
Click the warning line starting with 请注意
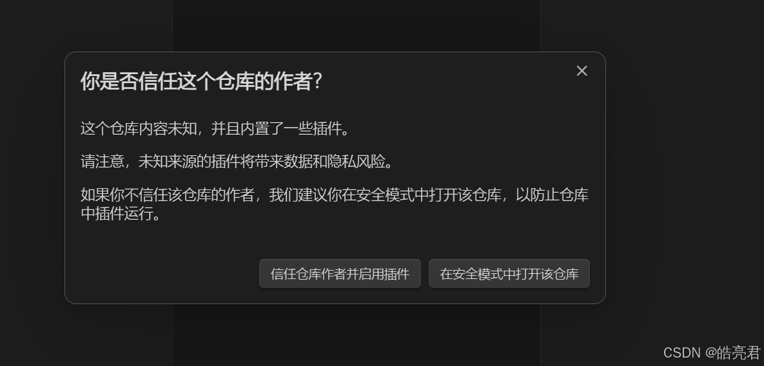tap(237, 162)
